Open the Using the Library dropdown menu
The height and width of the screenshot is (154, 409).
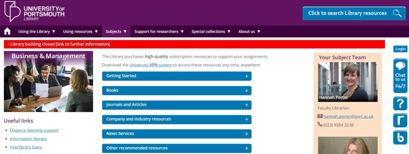click(37, 32)
